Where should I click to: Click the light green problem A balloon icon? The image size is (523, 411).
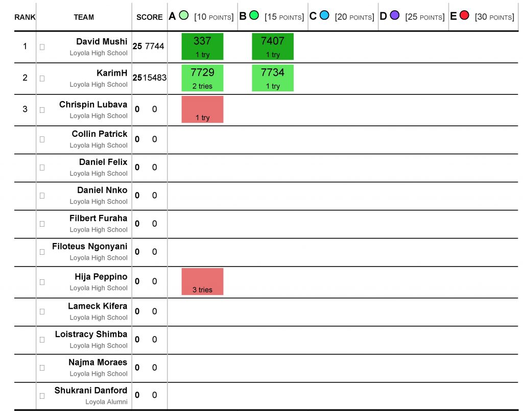184,15
